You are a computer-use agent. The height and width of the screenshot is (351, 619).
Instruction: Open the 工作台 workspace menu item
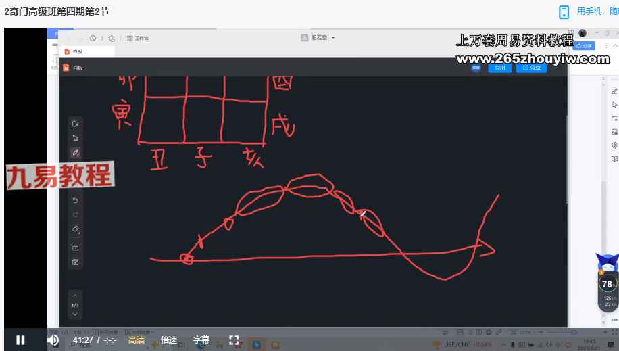138,38
